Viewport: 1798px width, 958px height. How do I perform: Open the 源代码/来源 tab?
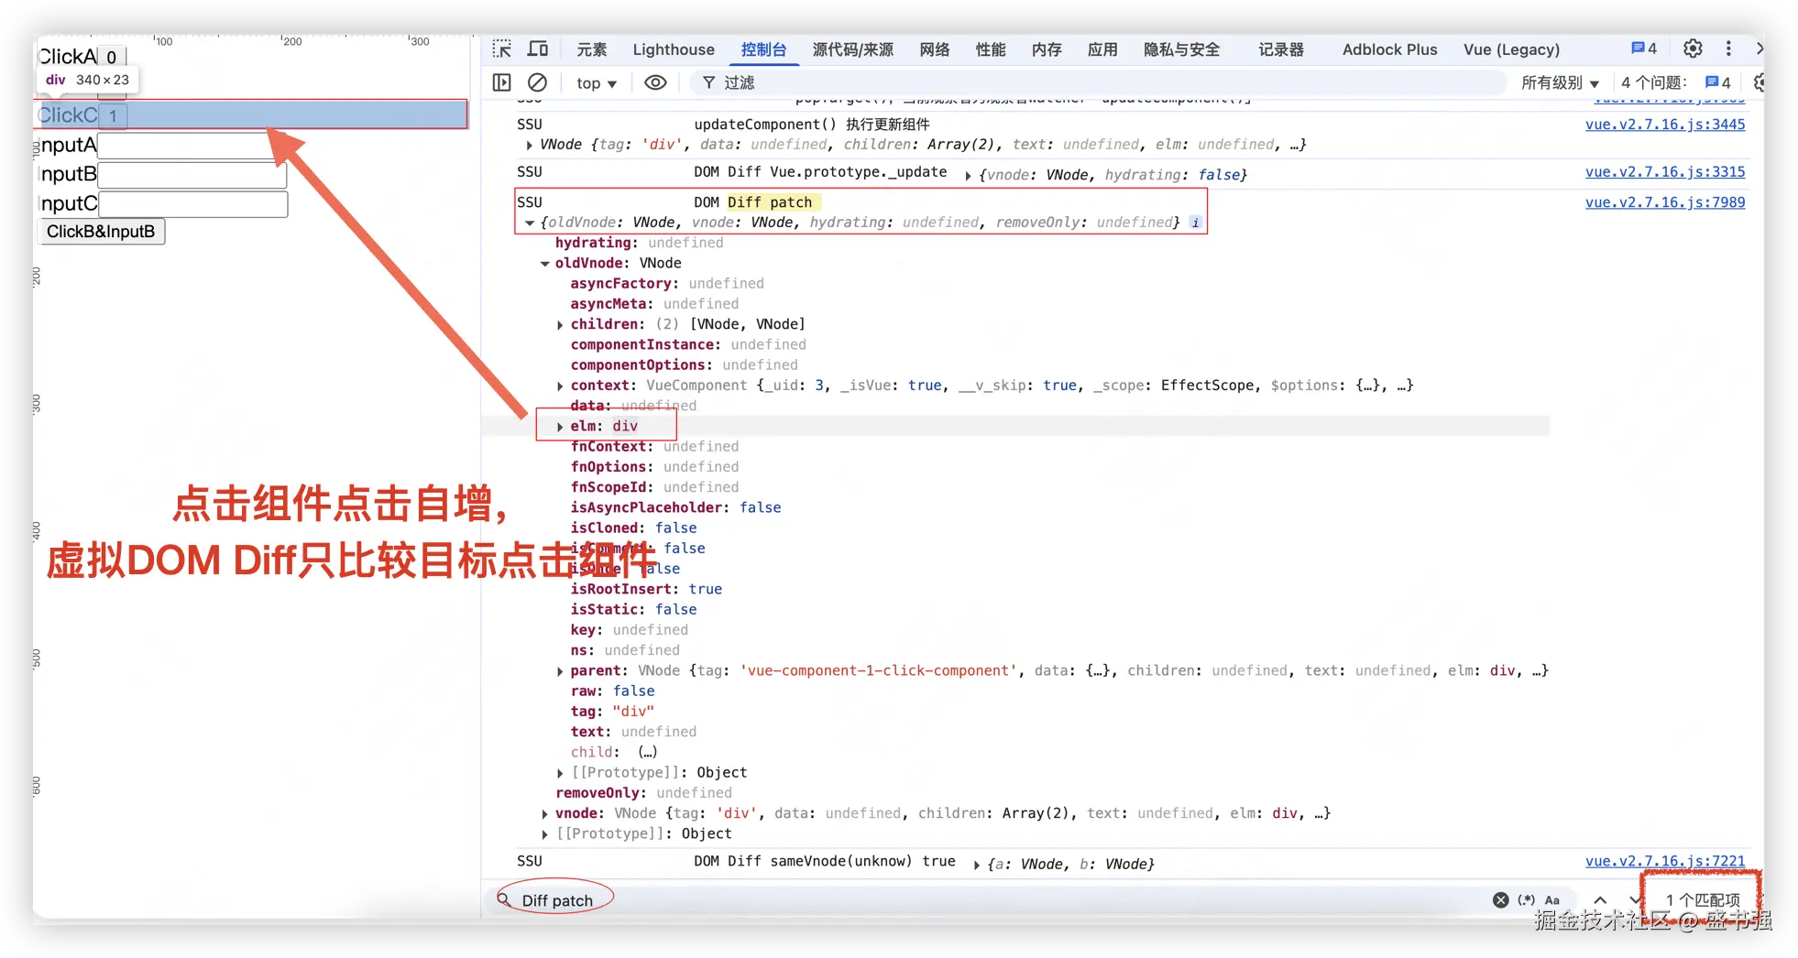(853, 49)
